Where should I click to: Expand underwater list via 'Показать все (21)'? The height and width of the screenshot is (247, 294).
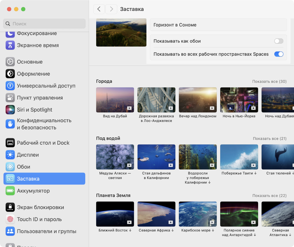click(x=270, y=139)
